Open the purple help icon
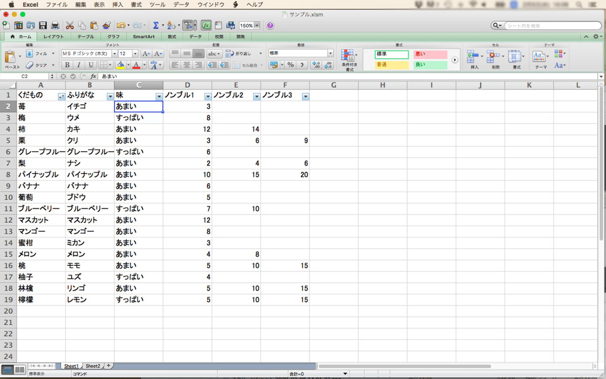The width and height of the screenshot is (606, 379). pos(270,25)
